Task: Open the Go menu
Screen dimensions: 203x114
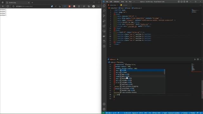Action: pyautogui.click(x=127, y=2)
